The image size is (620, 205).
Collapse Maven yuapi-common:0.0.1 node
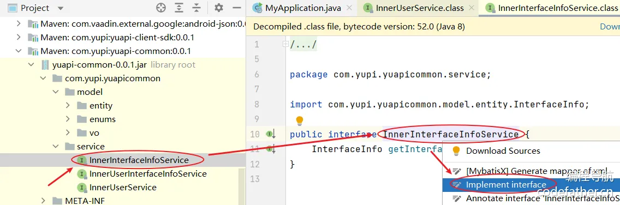(x=19, y=51)
